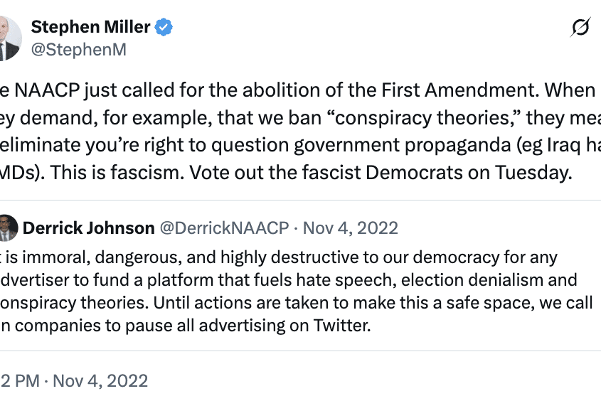Open the quoted Derrick Johnson tweet body
The width and height of the screenshot is (601, 401).
point(284,292)
